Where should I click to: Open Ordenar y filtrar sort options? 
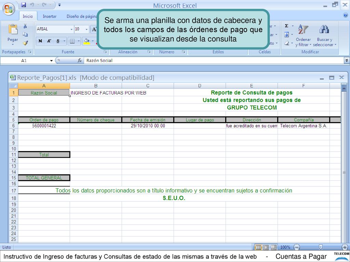303,35
